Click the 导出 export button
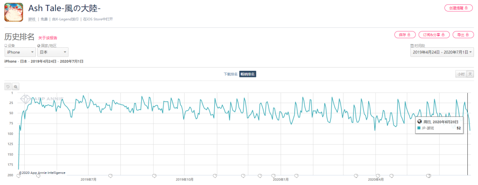This screenshot has width=478, height=185. tap(463, 35)
